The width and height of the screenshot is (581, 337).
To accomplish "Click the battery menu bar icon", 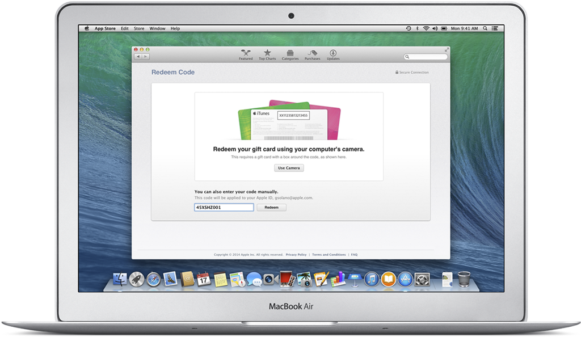I will click(x=444, y=28).
